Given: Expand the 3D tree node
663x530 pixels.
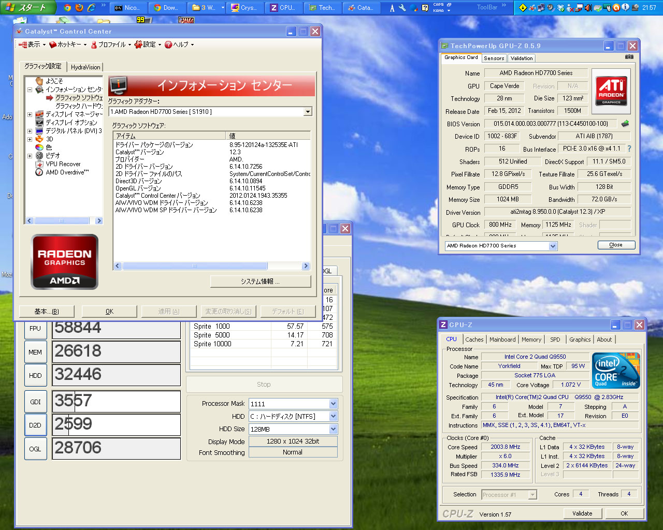Looking at the screenshot, I should point(30,139).
